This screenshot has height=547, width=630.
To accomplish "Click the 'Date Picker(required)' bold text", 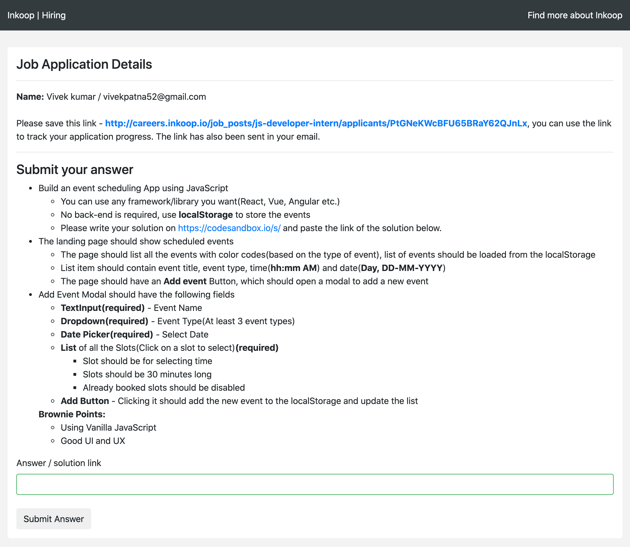I will pos(107,334).
